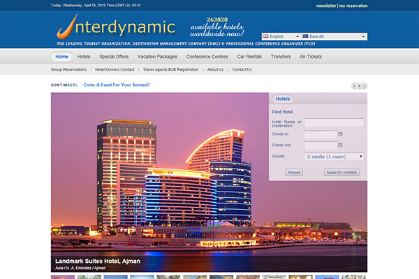The image size is (419, 279).
Task: Go to next news ticker item
Action: 365,86
